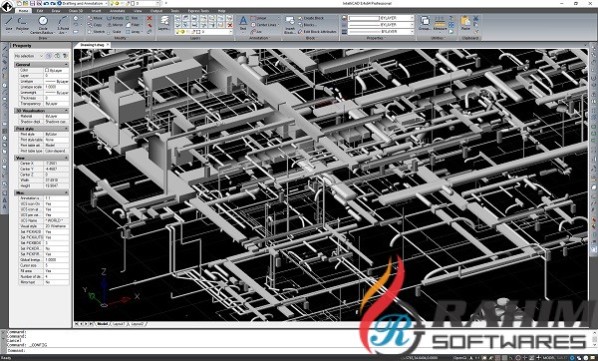
Task: Click the Mirror command
Action: click(116, 25)
